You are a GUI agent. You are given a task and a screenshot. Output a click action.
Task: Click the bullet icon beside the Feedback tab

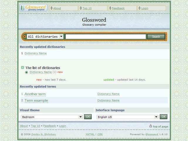point(110,8)
